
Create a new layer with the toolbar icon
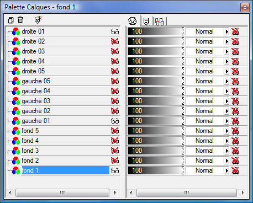coord(11,20)
